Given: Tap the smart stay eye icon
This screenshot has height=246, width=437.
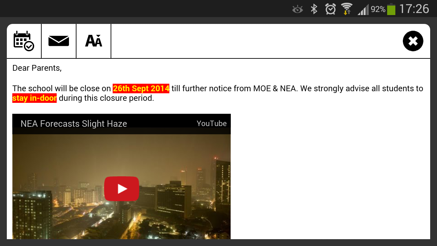Looking at the screenshot, I should pos(298,9).
